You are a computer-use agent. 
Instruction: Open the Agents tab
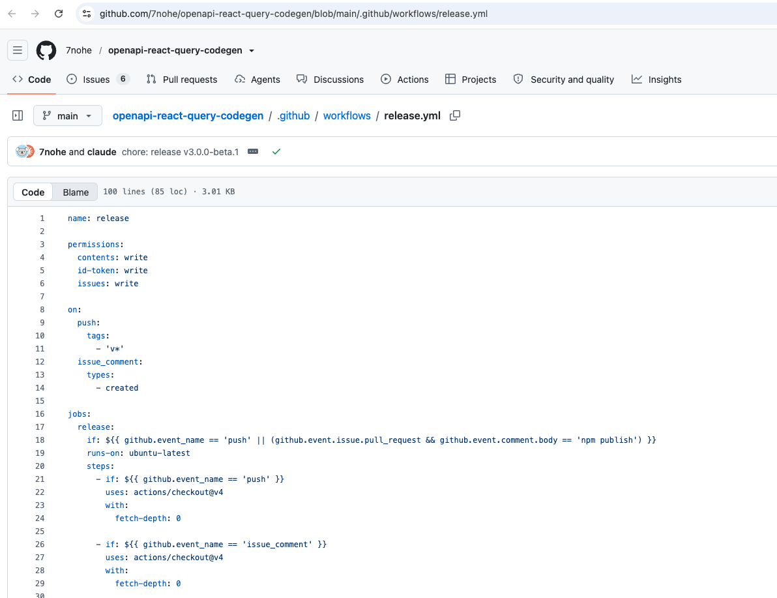[x=257, y=80]
